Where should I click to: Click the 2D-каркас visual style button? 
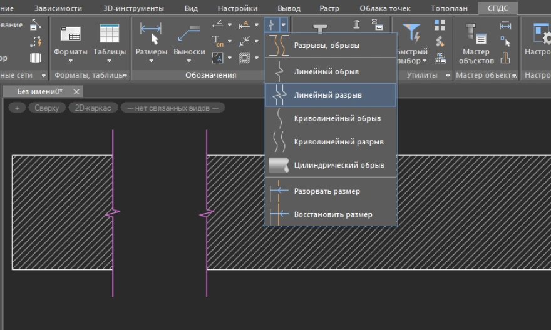(93, 108)
